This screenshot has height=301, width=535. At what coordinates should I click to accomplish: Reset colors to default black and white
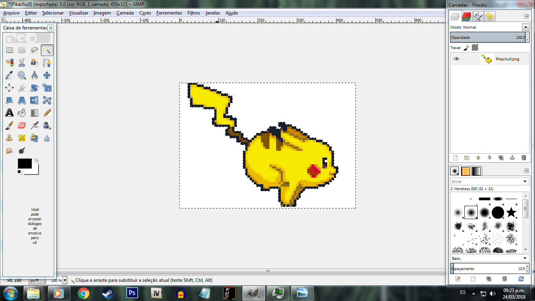click(20, 172)
